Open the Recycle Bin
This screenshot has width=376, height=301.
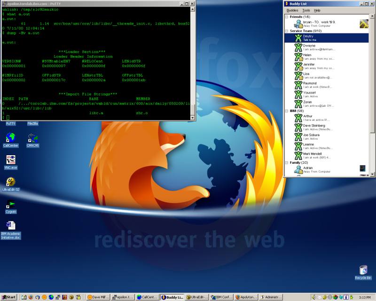(x=363, y=270)
